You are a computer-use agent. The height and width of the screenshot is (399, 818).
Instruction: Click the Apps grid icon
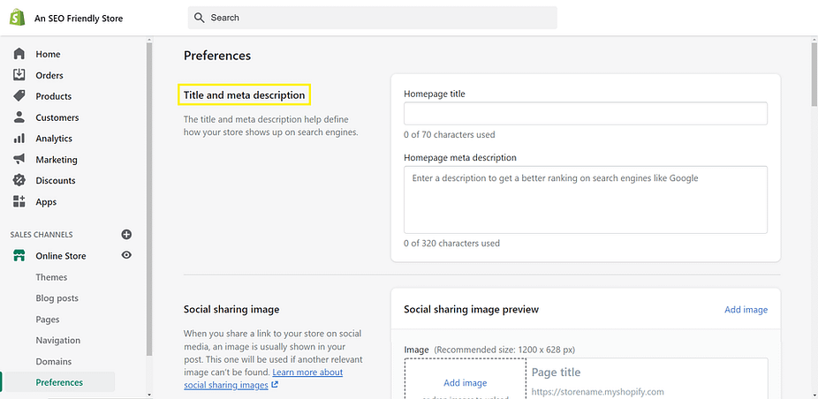19,201
